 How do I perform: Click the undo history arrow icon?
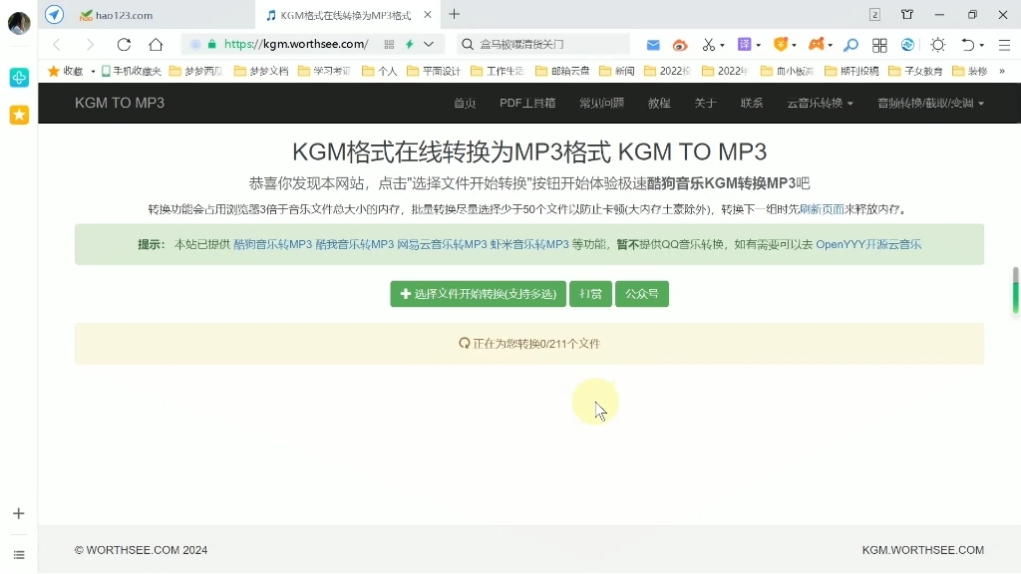point(968,45)
